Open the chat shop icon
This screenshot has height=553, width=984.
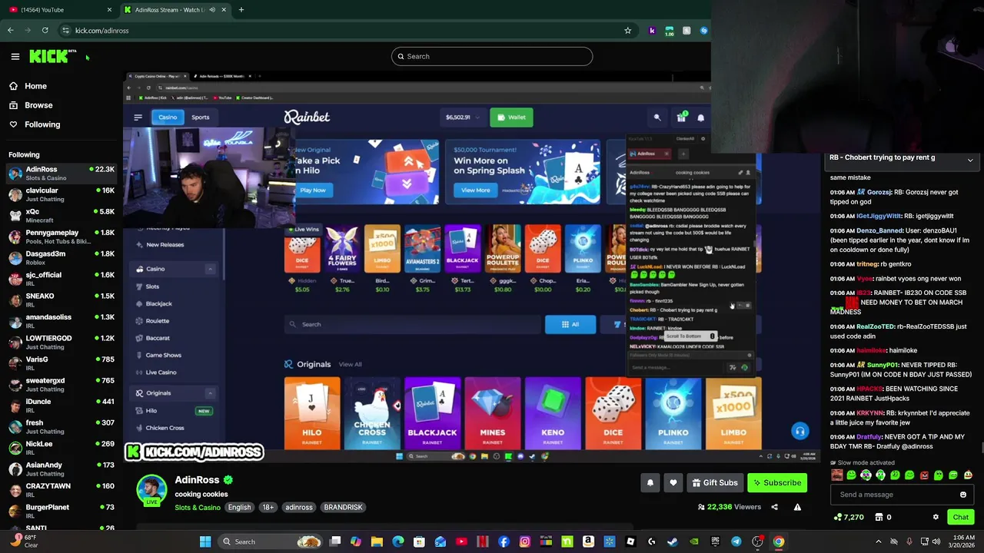tap(879, 517)
